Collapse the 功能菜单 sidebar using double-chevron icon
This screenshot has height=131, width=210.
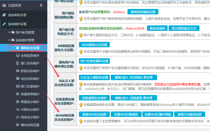(x=41, y=5)
